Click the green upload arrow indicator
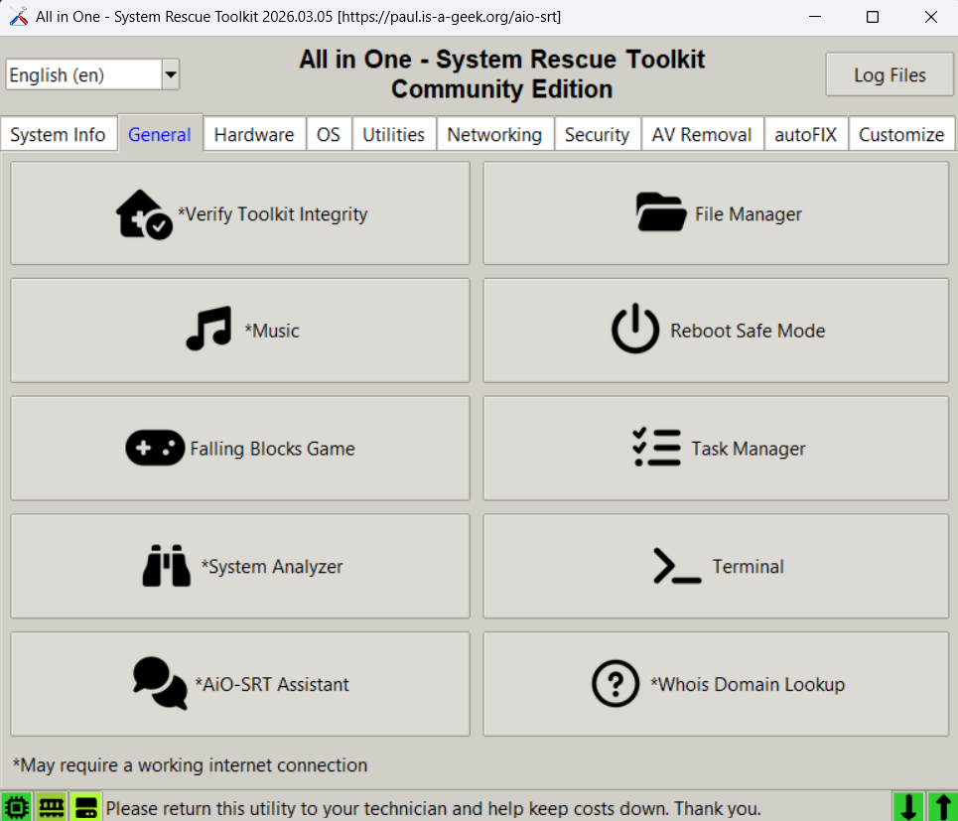This screenshot has height=821, width=958. (x=942, y=807)
